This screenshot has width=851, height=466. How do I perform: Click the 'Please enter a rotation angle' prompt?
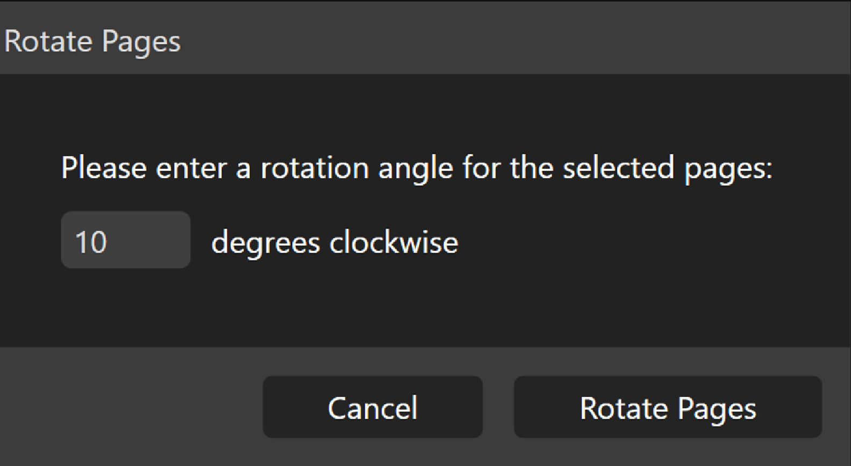(416, 168)
